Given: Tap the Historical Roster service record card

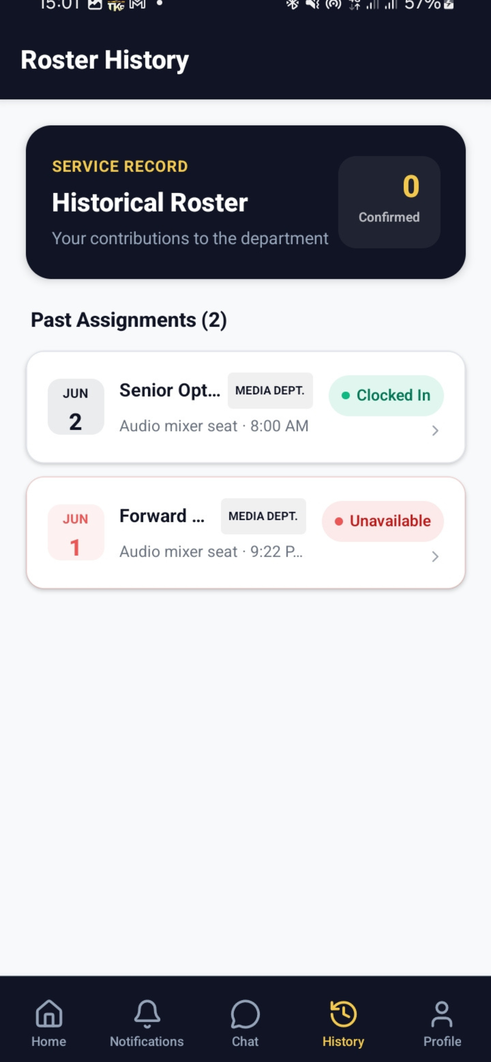Looking at the screenshot, I should [245, 202].
